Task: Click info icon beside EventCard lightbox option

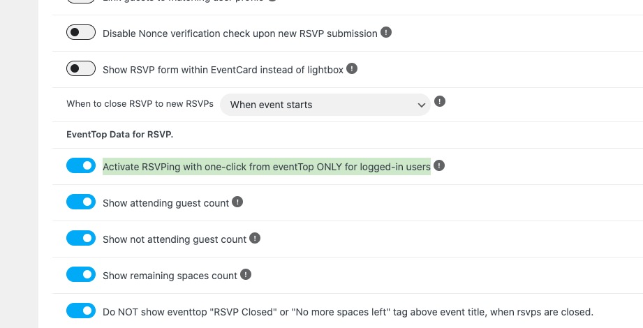Action: [x=352, y=68]
